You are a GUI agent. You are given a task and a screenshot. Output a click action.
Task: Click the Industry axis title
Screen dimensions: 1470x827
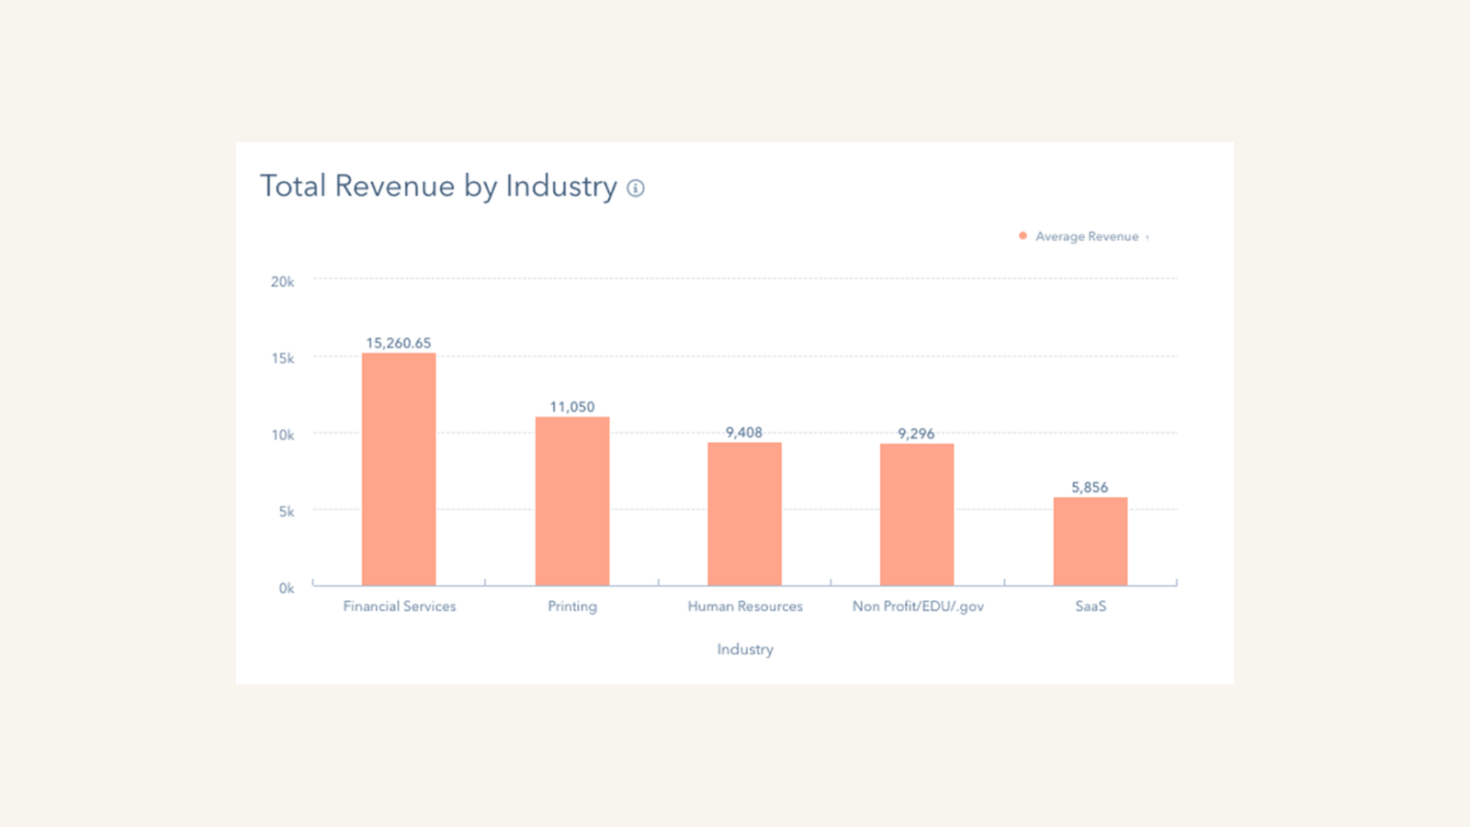[745, 650]
